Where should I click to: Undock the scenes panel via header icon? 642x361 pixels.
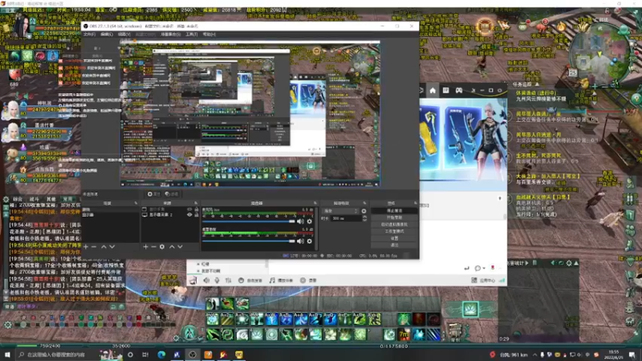[x=136, y=203]
